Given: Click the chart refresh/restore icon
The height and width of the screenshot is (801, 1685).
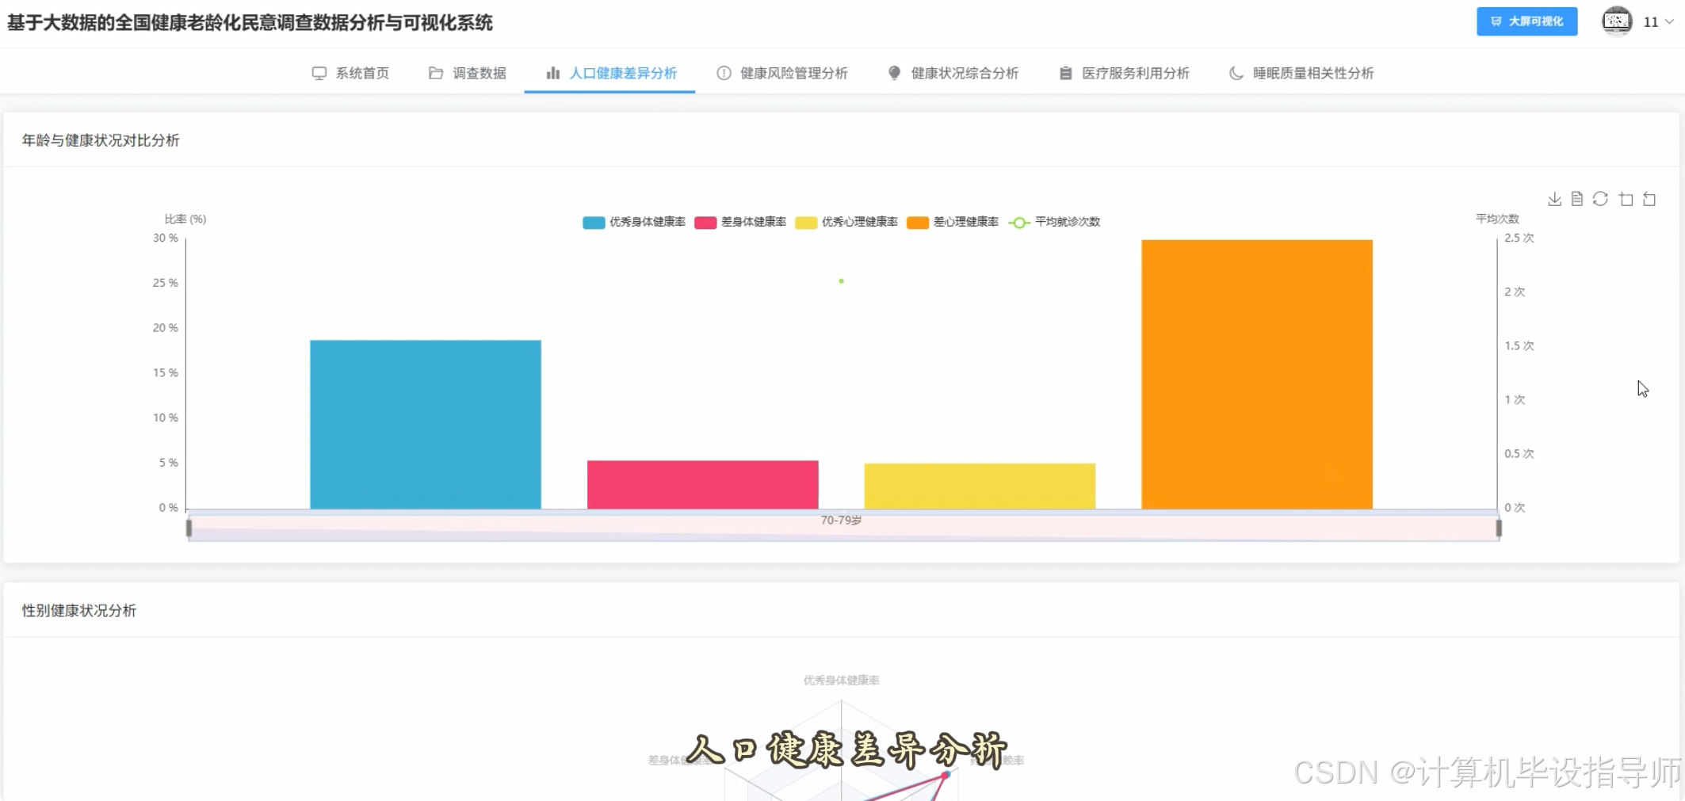Looking at the screenshot, I should [x=1600, y=199].
